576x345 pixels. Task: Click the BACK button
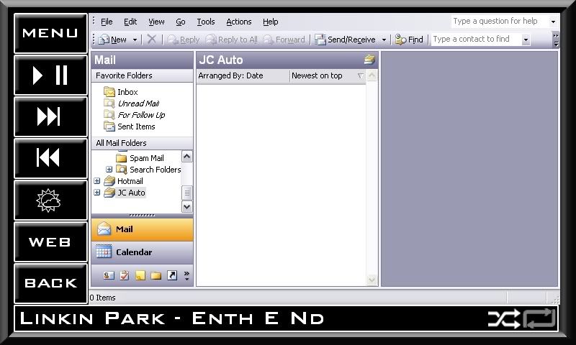click(x=50, y=283)
